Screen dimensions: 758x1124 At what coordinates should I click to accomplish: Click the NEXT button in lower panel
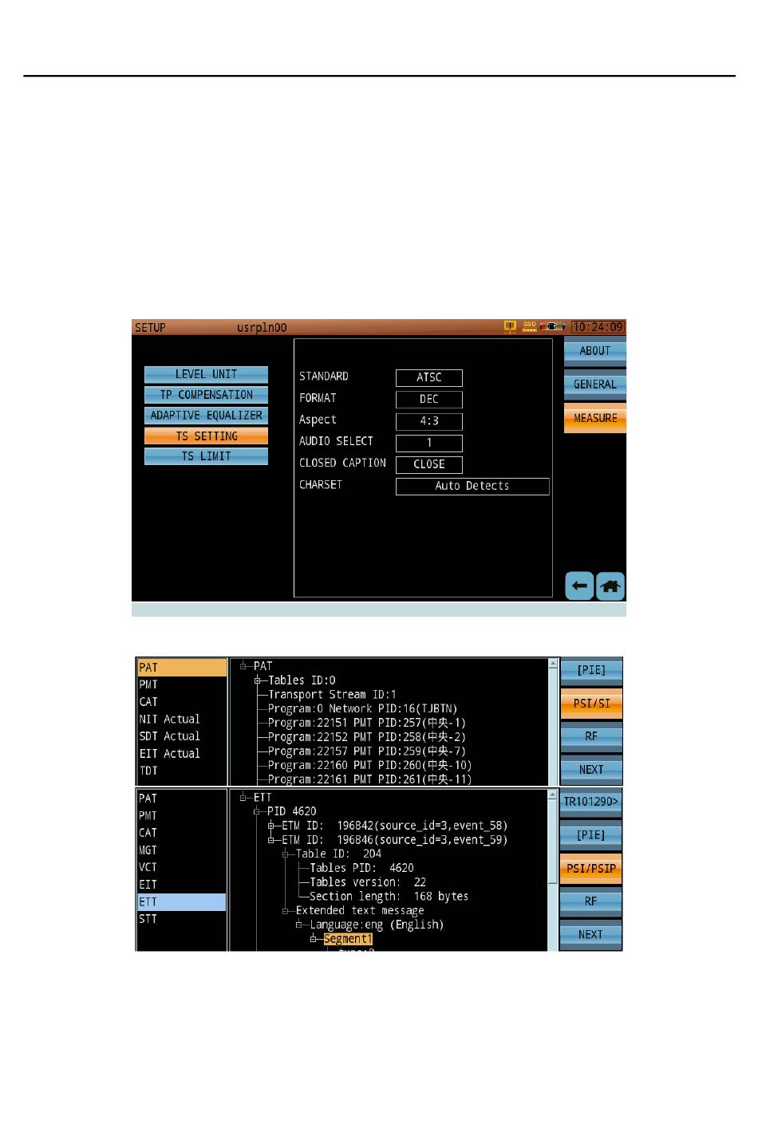[x=591, y=935]
